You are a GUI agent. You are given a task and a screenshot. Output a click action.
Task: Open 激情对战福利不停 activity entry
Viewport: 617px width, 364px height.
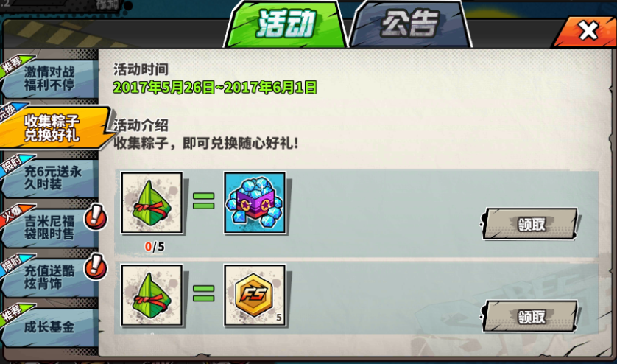pyautogui.click(x=49, y=78)
